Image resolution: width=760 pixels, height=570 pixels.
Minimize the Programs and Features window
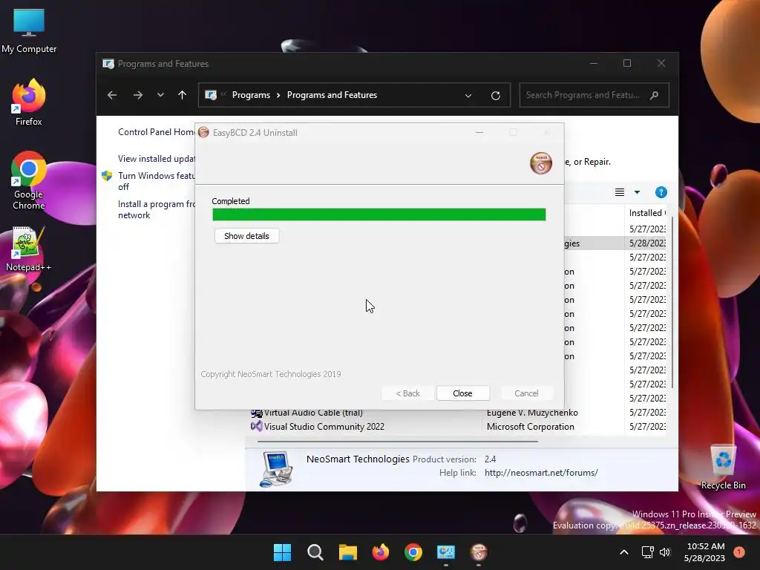coord(594,64)
